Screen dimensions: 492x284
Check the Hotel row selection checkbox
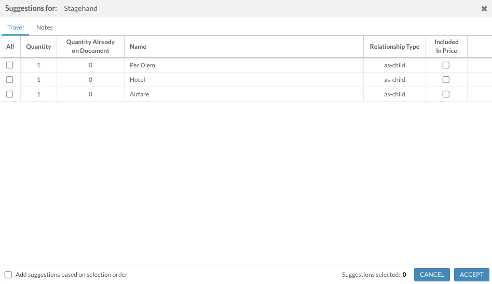tap(9, 80)
